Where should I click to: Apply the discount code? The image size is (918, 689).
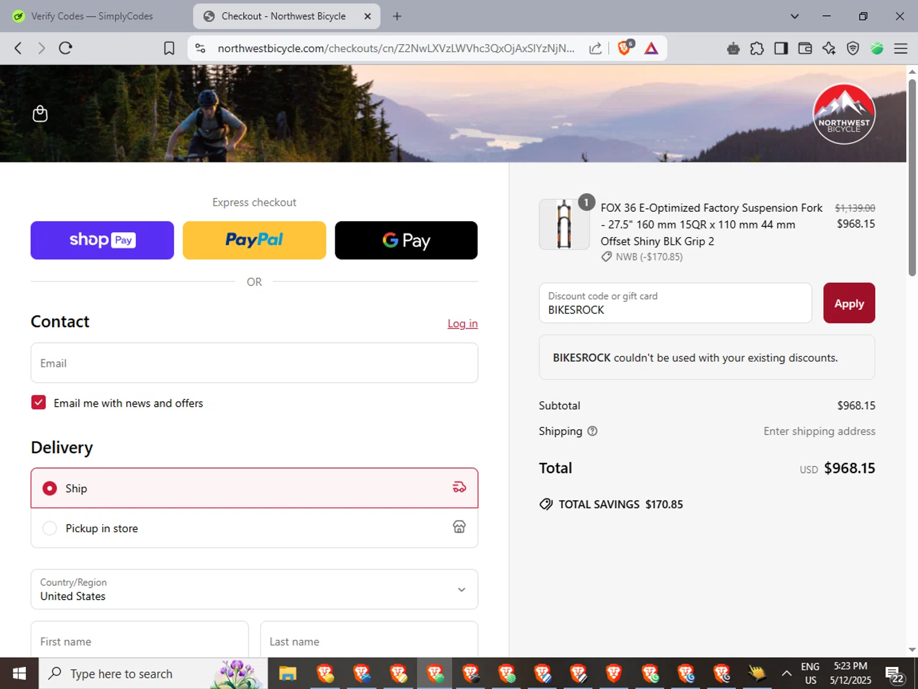[x=849, y=303]
